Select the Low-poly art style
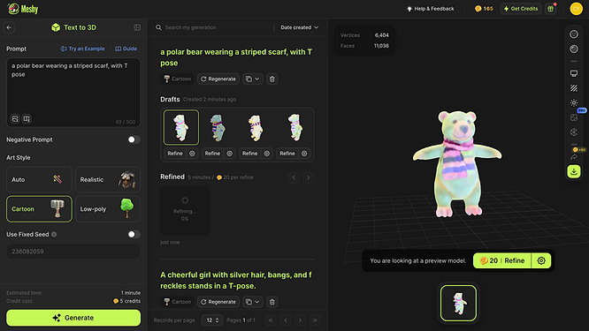The height and width of the screenshot is (331, 589). (x=108, y=209)
